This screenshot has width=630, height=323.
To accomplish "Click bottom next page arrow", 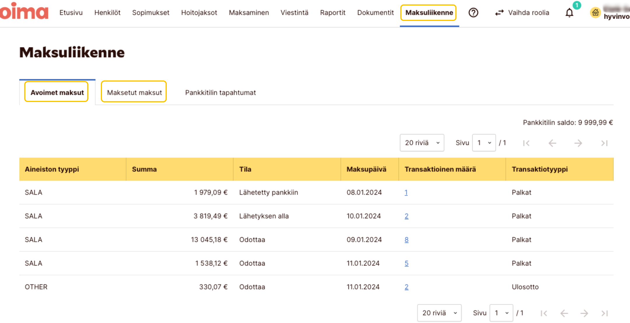I will coord(584,313).
